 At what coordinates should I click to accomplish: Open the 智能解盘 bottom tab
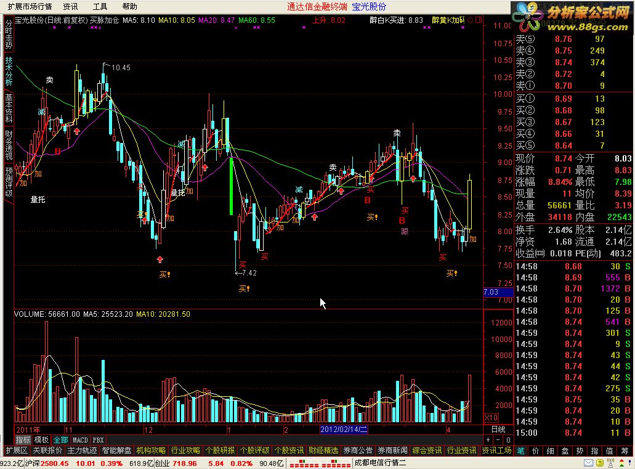(116, 451)
